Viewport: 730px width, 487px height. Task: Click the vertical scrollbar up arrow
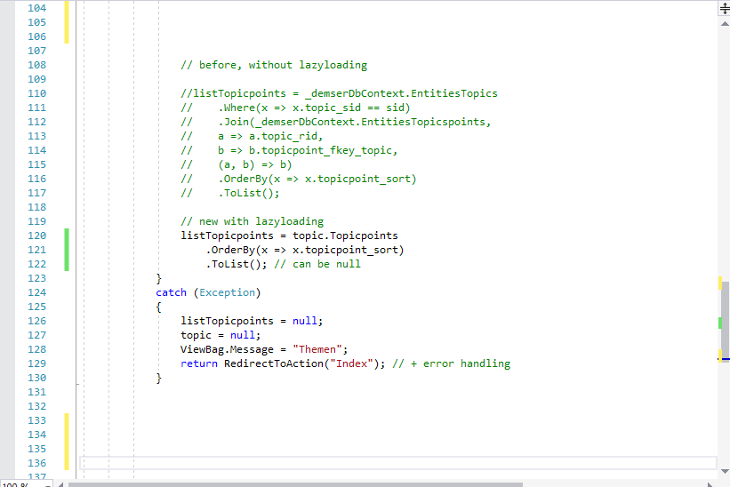[725, 24]
